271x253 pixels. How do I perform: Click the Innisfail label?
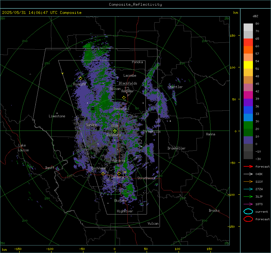(x=121, y=109)
